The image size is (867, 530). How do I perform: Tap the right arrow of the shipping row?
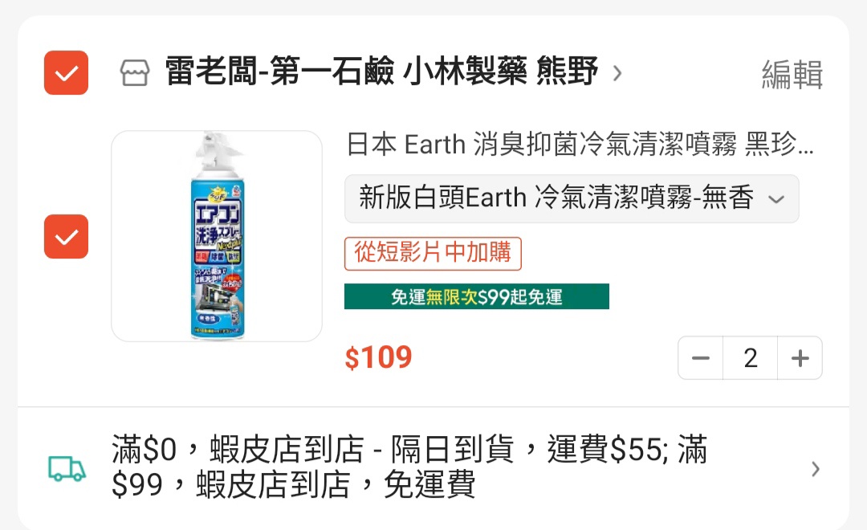816,469
